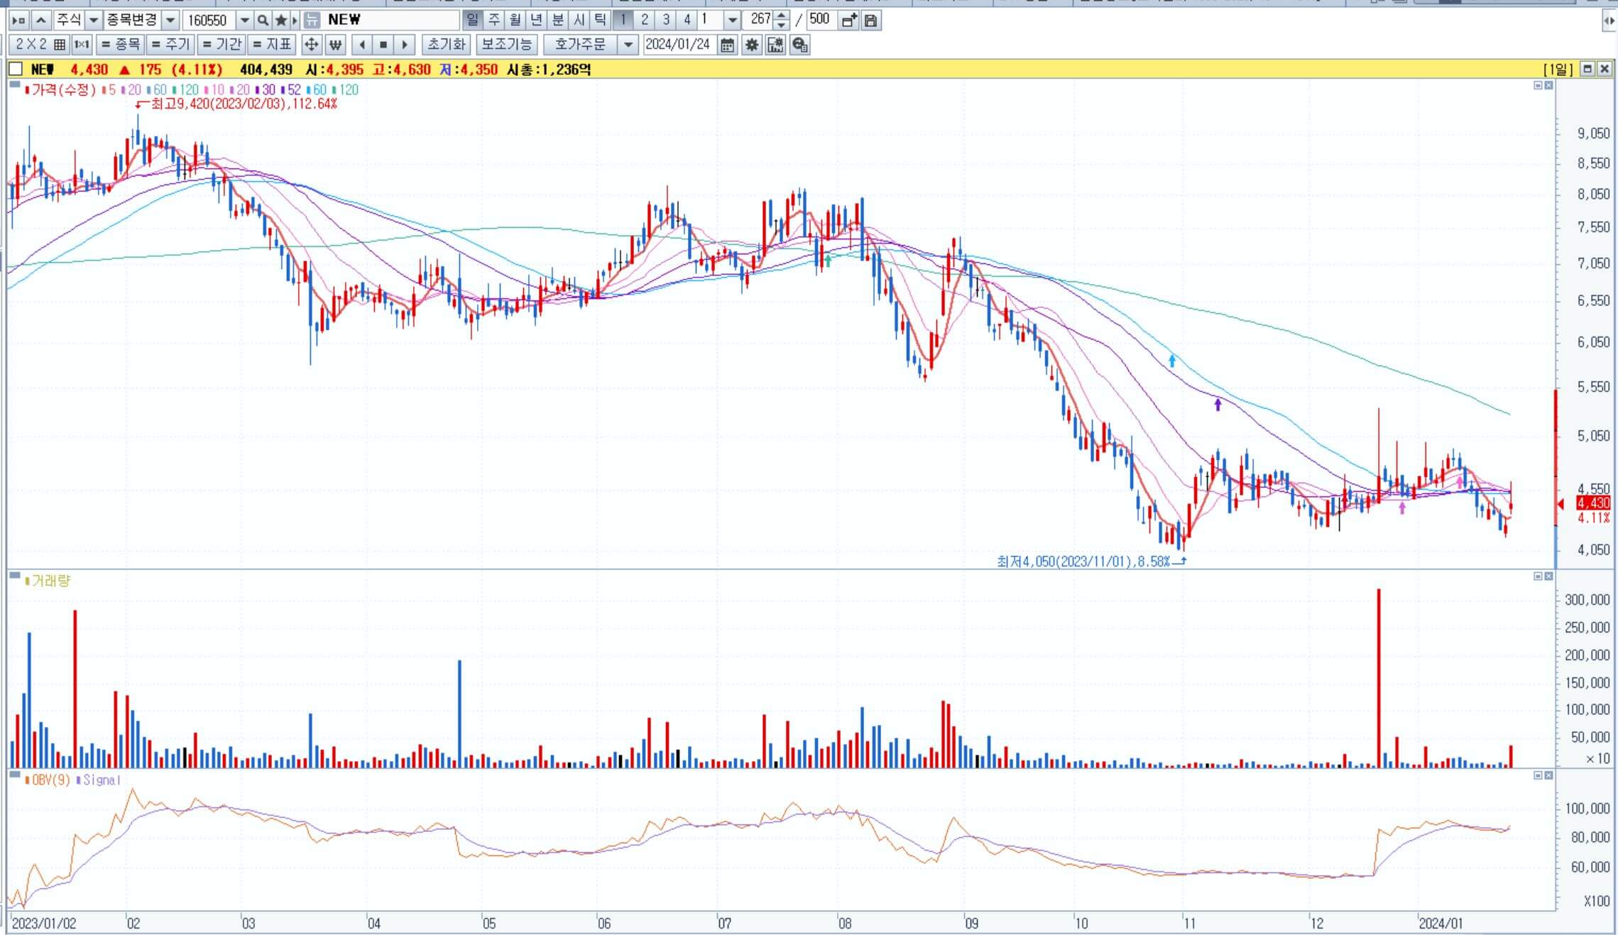Open chart settings gear icon
The width and height of the screenshot is (1618, 935).
click(x=752, y=45)
